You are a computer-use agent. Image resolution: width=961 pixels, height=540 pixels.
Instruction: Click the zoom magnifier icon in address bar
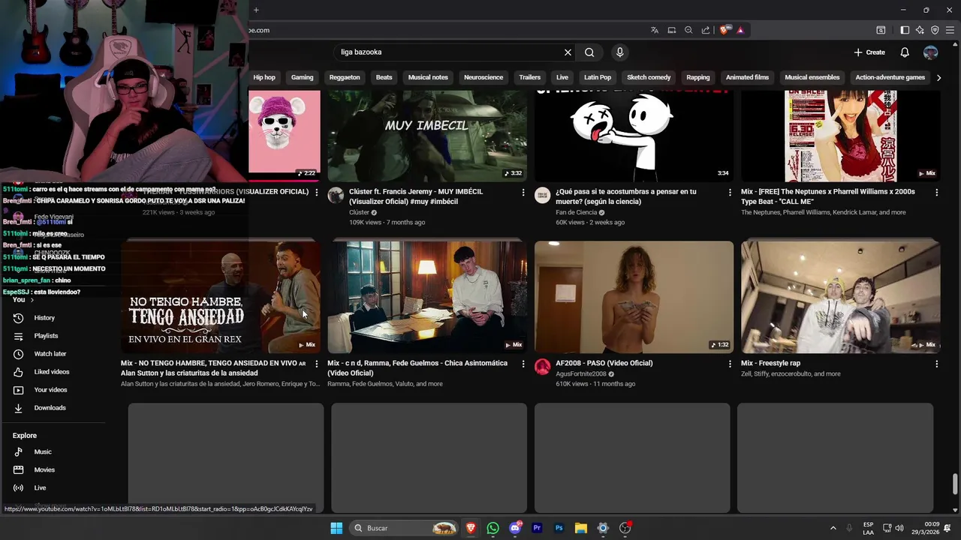coord(688,30)
